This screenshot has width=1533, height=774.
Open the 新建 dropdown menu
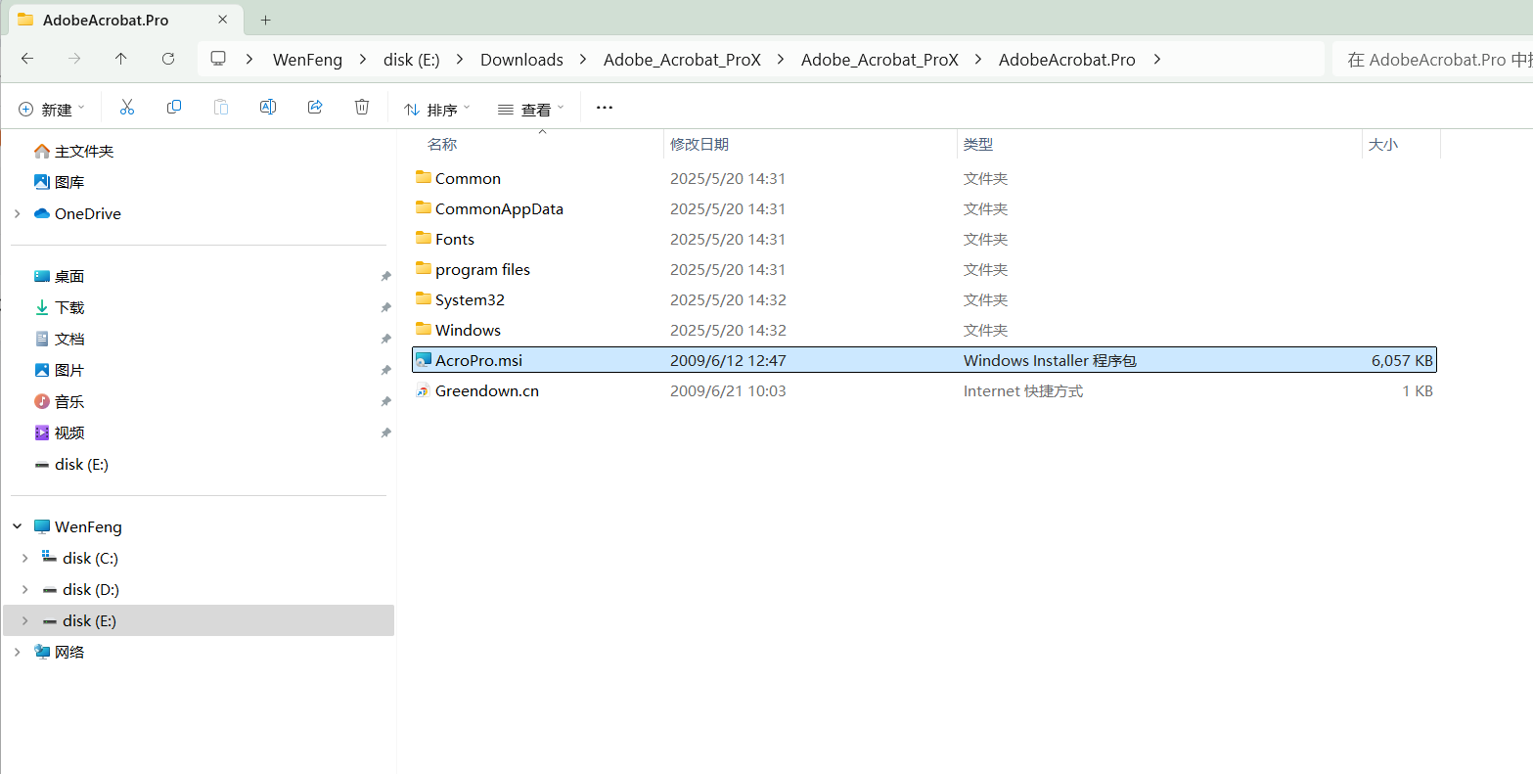tap(52, 109)
